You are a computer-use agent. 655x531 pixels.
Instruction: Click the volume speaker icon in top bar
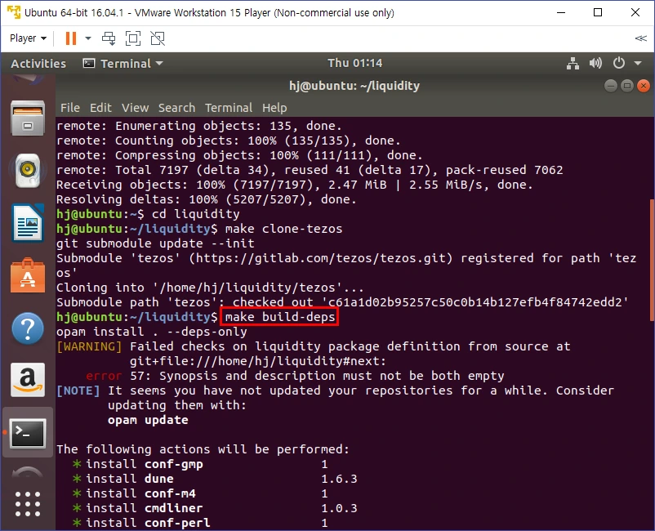point(595,64)
